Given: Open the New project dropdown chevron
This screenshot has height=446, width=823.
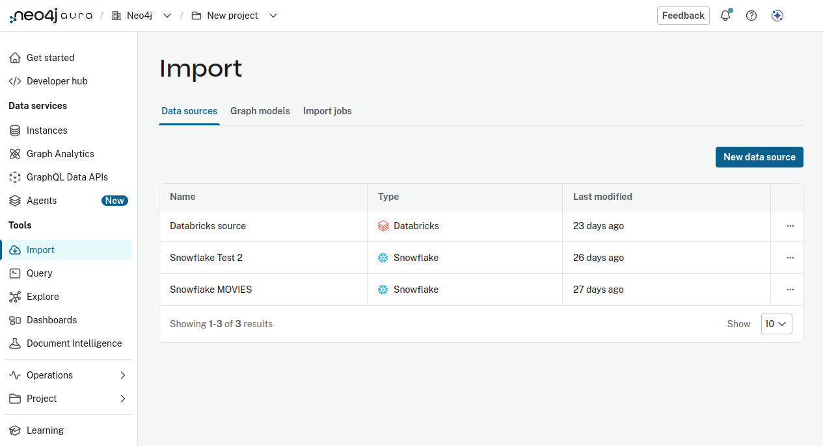Looking at the screenshot, I should tap(273, 16).
